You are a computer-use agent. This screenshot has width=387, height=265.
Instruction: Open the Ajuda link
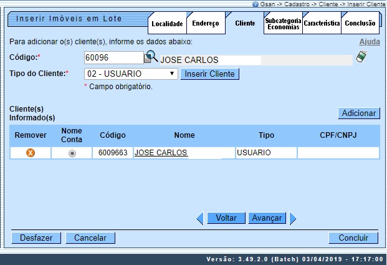point(370,42)
